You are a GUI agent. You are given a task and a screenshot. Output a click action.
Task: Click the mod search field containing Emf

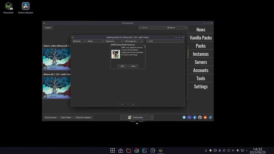click(164, 41)
